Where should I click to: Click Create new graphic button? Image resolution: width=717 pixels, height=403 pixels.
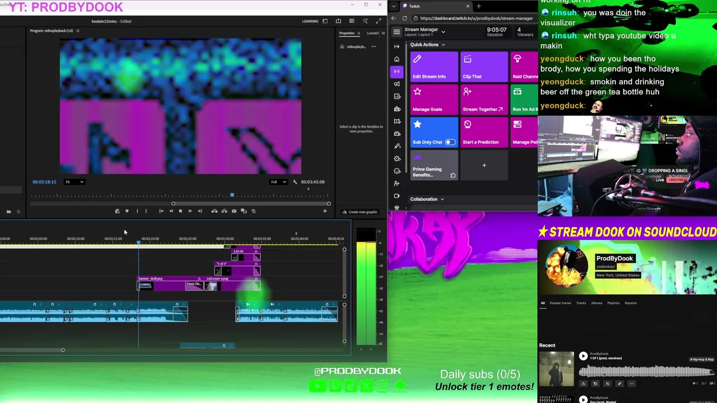tap(360, 212)
